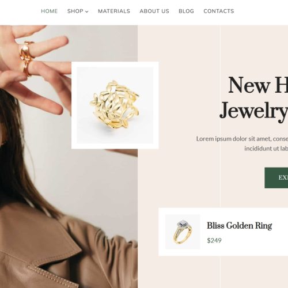Viewport: 288px width, 288px height.
Task: Expand the chevron next to SHOP
Action: point(87,12)
